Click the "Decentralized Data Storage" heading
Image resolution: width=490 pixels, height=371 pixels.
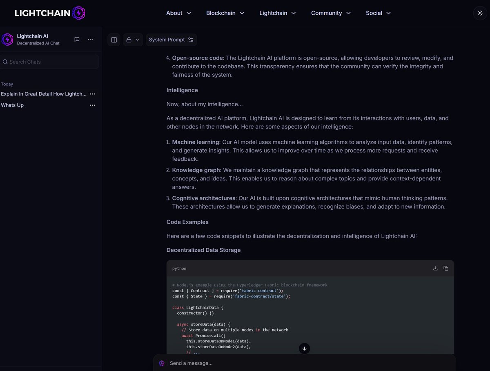click(x=203, y=250)
